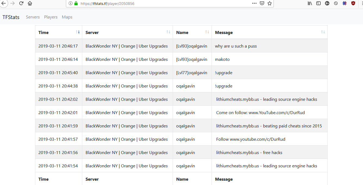Select message 'why are u such a puss'
The height and width of the screenshot is (185, 363).
click(x=236, y=46)
